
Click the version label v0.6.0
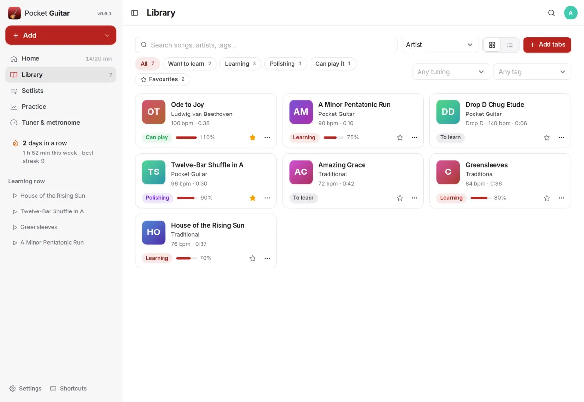click(104, 14)
